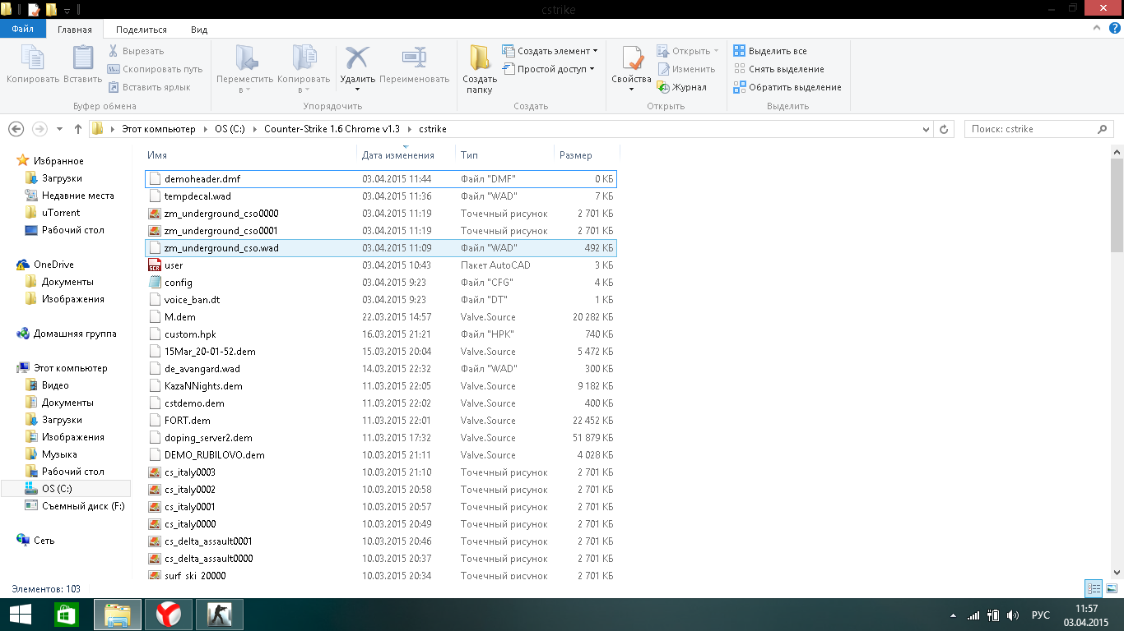This screenshot has height=631, width=1124.
Task: Choose Вставить ярлык command
Action: pyautogui.click(x=148, y=87)
